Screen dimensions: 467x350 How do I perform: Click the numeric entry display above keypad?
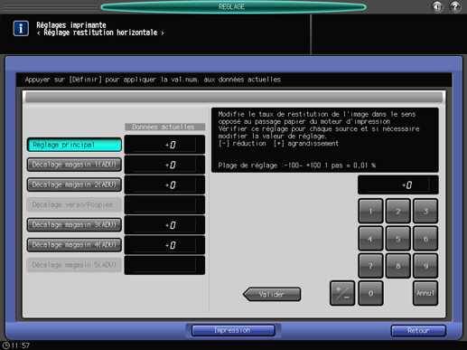click(397, 184)
